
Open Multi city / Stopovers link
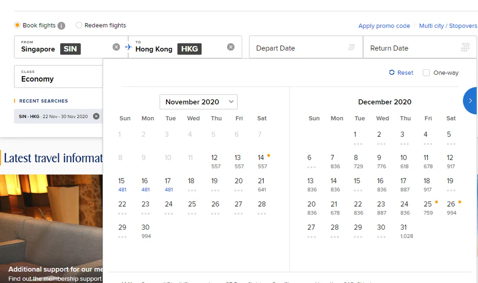point(448,26)
